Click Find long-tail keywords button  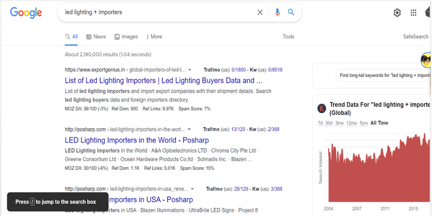(x=384, y=75)
